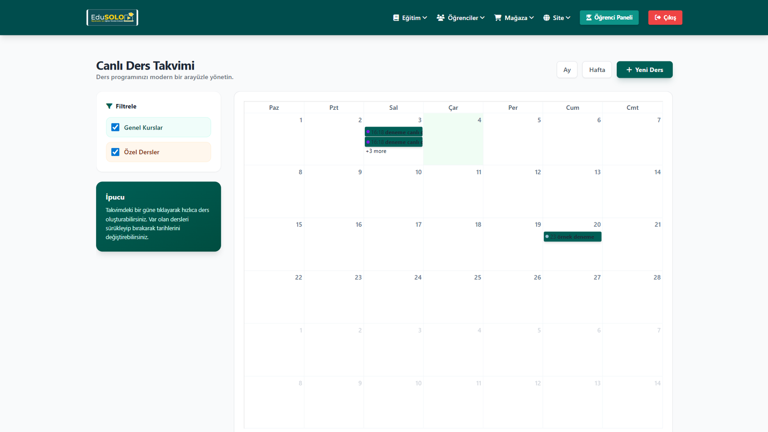
Task: Open the first deneme canlı event on the 3rd
Action: pyautogui.click(x=394, y=132)
